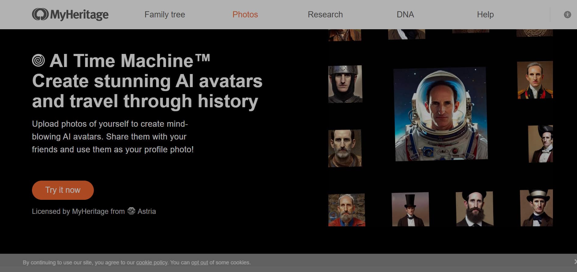Image resolution: width=577 pixels, height=272 pixels.
Task: Open the DNA menu
Action: (x=405, y=14)
